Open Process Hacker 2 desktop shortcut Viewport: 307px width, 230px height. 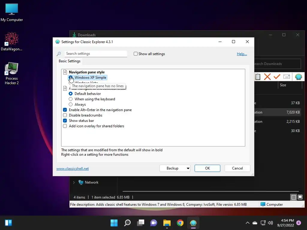[12, 73]
